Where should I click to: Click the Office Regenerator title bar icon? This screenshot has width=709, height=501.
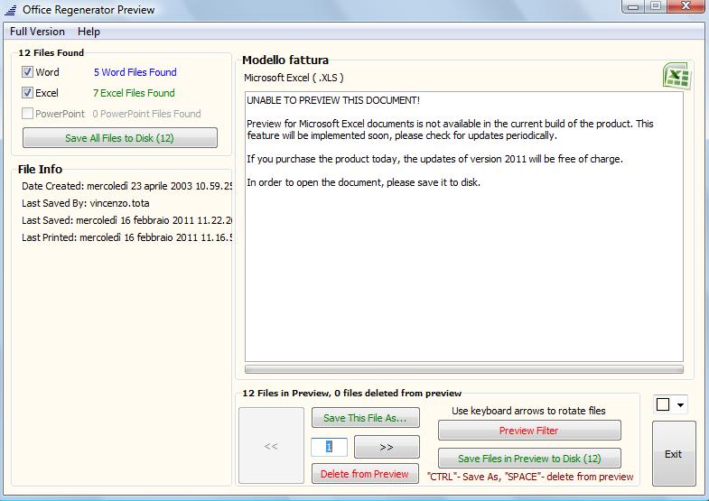click(11, 10)
